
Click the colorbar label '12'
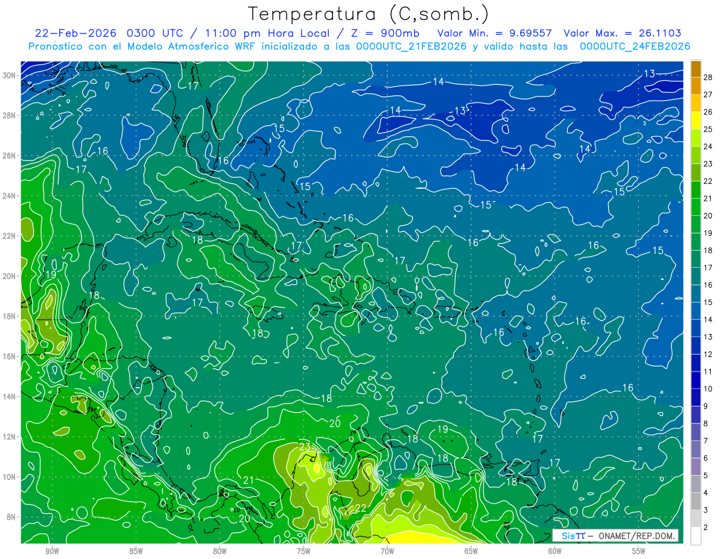pos(708,354)
